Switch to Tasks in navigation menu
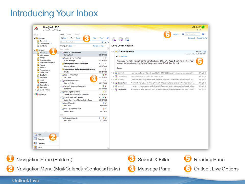 (46, 147)
